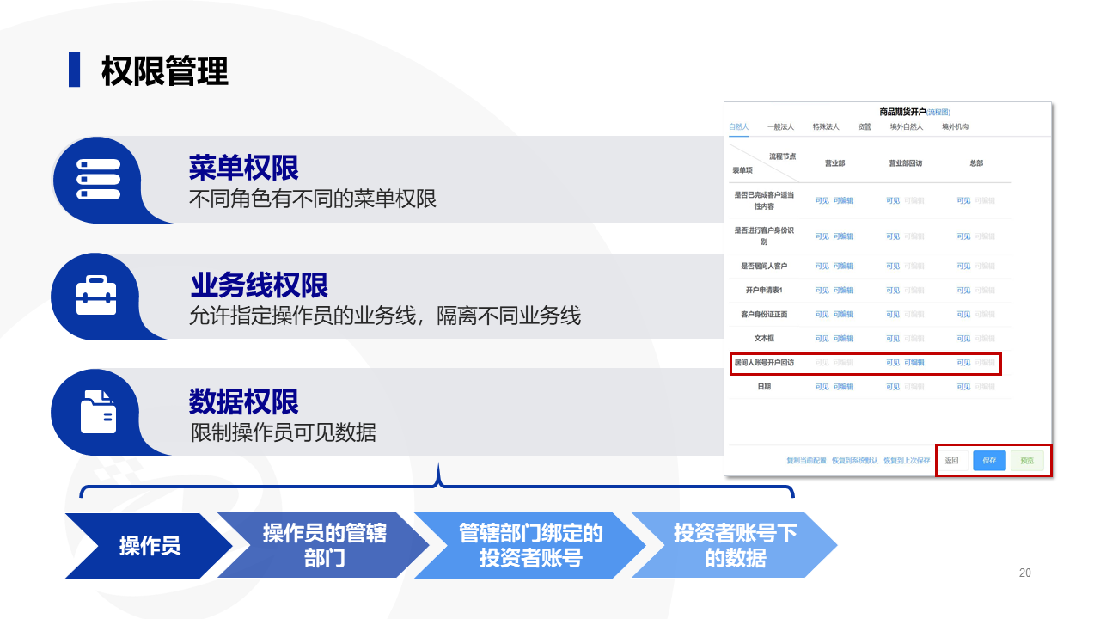Toggle 营业部回访 可见 for 是否进行客户身份识别
Screen dimensions: 1100x619
click(x=893, y=236)
